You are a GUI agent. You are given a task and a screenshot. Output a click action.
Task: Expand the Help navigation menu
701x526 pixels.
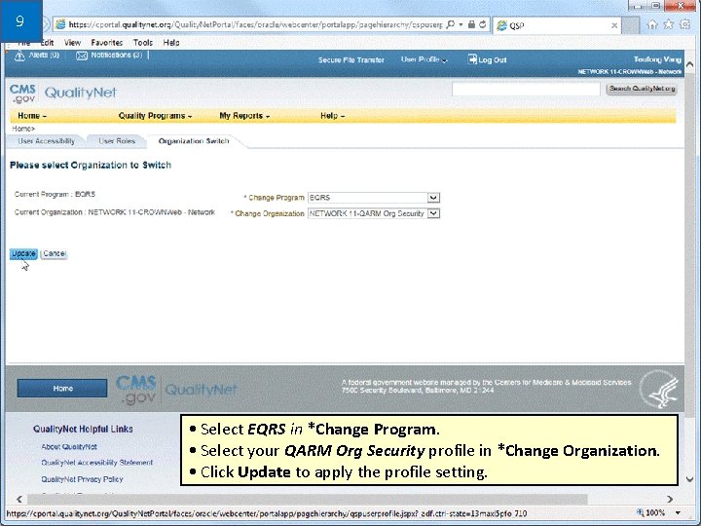point(333,116)
